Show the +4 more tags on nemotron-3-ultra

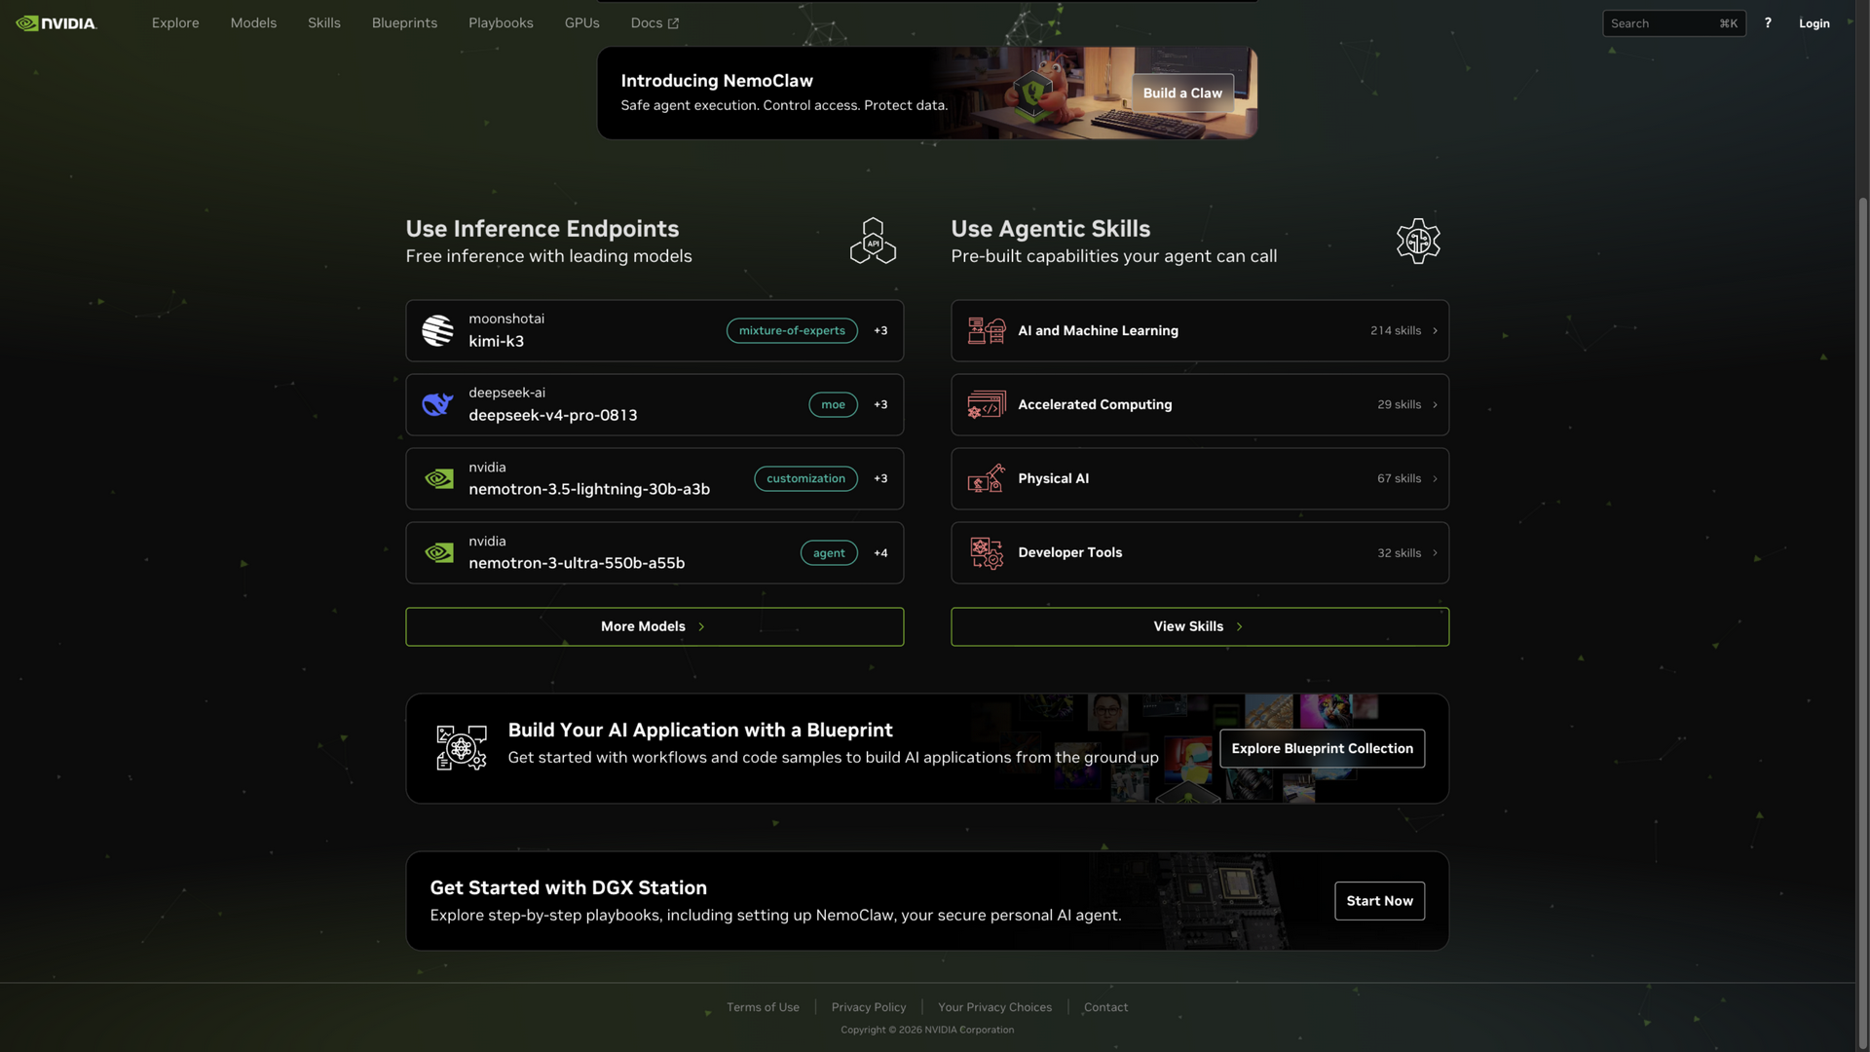pyautogui.click(x=880, y=553)
